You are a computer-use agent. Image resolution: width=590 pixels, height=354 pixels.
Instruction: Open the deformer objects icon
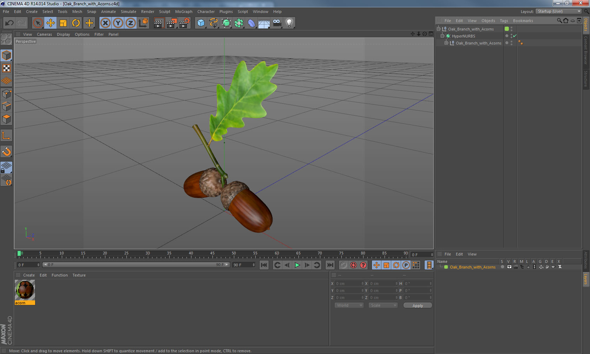click(x=251, y=23)
